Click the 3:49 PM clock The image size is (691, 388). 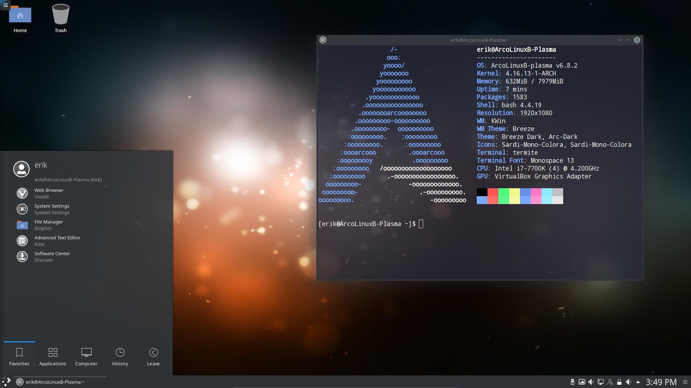(x=661, y=382)
